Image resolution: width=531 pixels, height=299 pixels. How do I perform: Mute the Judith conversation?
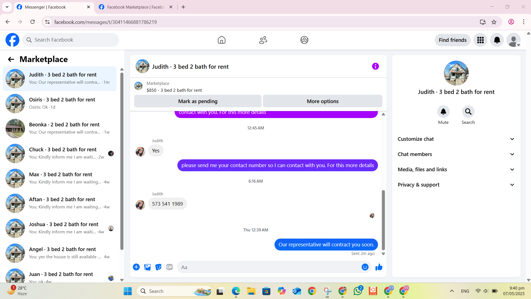(443, 112)
